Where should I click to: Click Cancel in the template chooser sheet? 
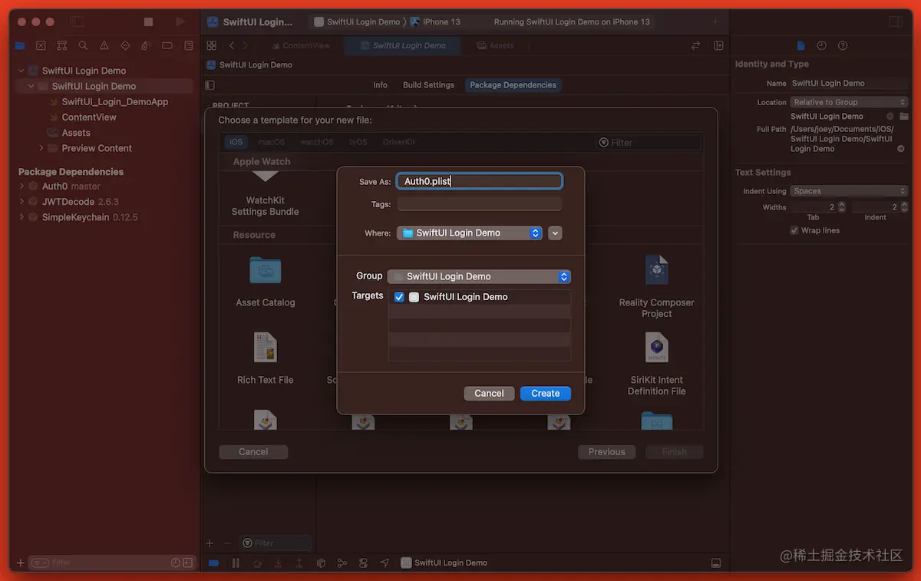(253, 452)
